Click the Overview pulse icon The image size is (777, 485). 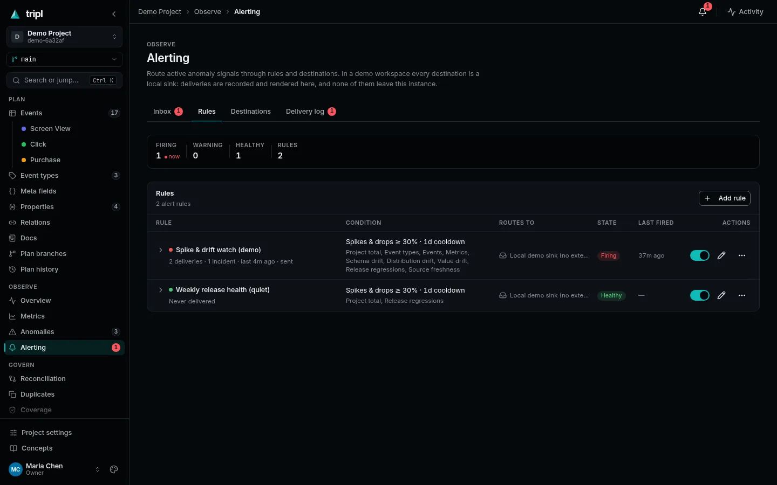coord(12,301)
